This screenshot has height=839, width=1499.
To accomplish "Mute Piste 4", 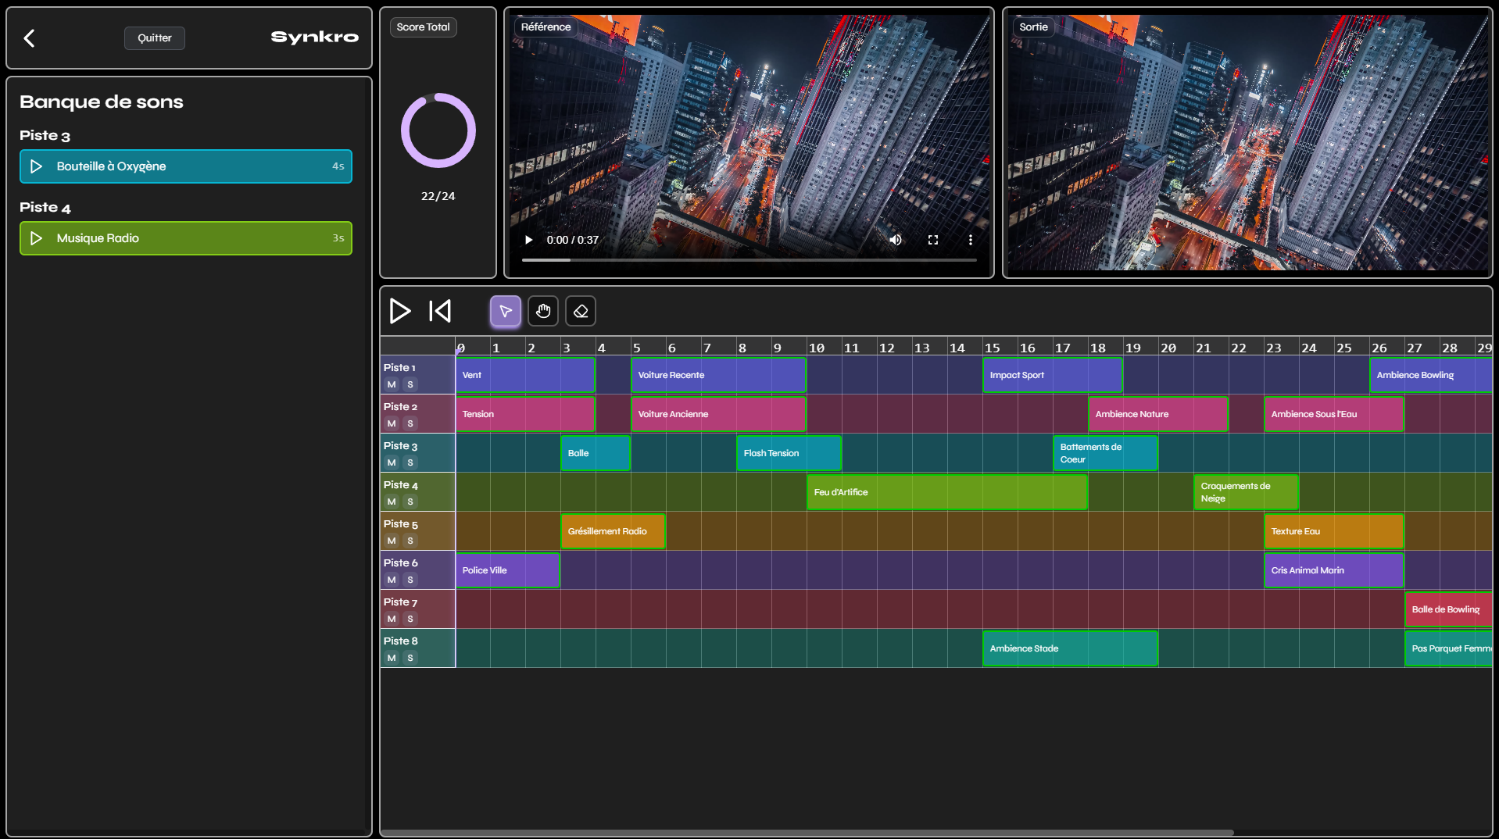I will (x=392, y=502).
